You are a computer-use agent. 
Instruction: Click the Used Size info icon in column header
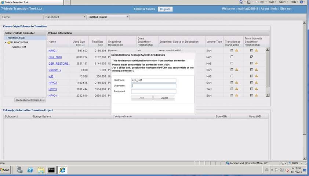pos(83,45)
